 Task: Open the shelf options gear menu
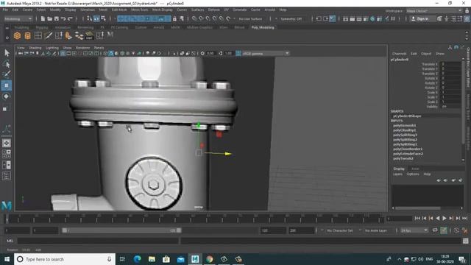7,38
